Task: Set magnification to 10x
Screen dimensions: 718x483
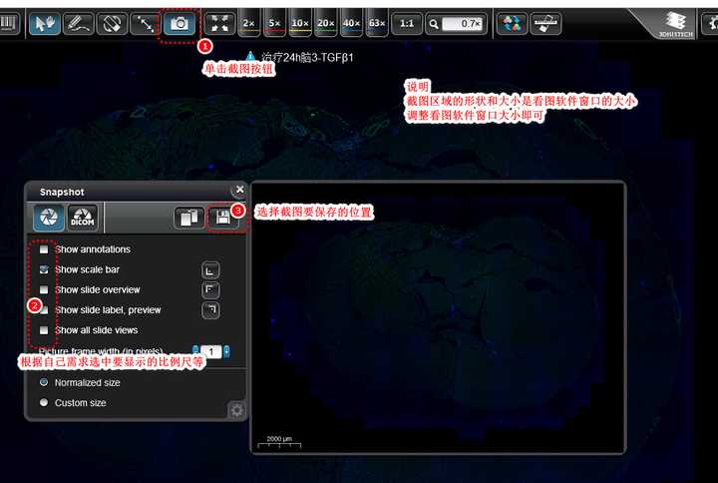Action: (x=300, y=23)
